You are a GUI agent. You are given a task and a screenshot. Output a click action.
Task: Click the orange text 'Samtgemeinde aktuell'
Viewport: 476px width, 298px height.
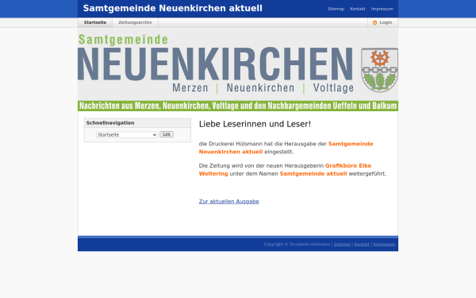[x=313, y=173]
